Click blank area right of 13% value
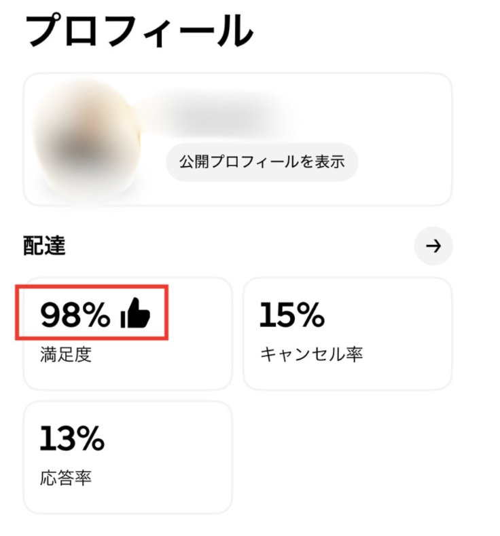Viewport: 500px width, 536px height. [x=170, y=438]
